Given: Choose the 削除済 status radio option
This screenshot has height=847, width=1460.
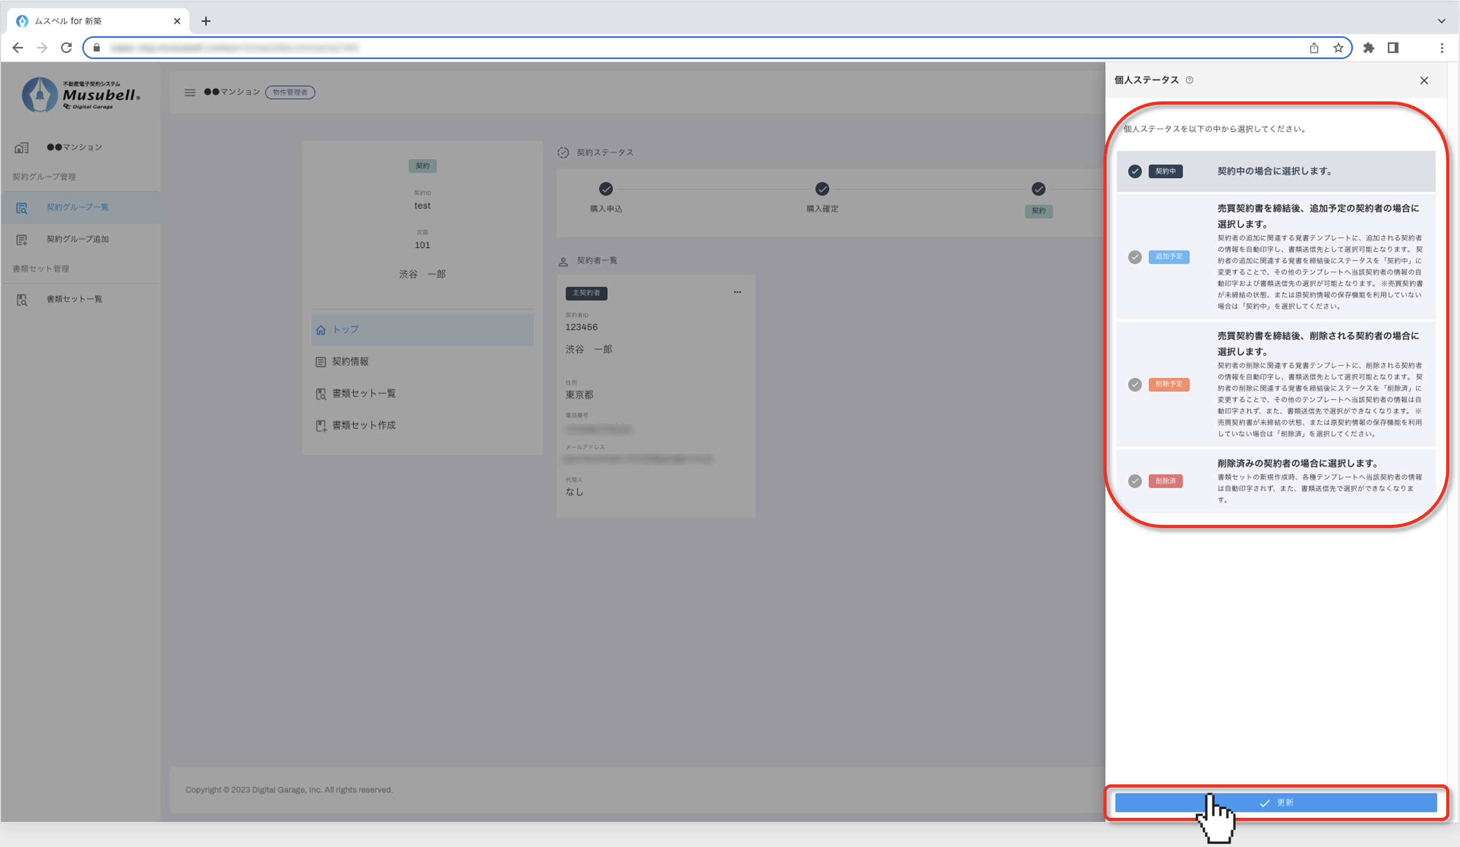Looking at the screenshot, I should point(1134,481).
